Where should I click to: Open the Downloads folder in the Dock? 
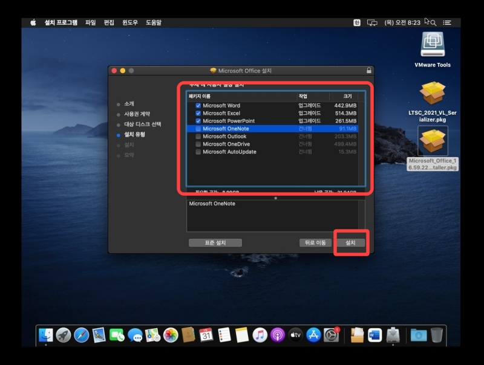point(419,335)
